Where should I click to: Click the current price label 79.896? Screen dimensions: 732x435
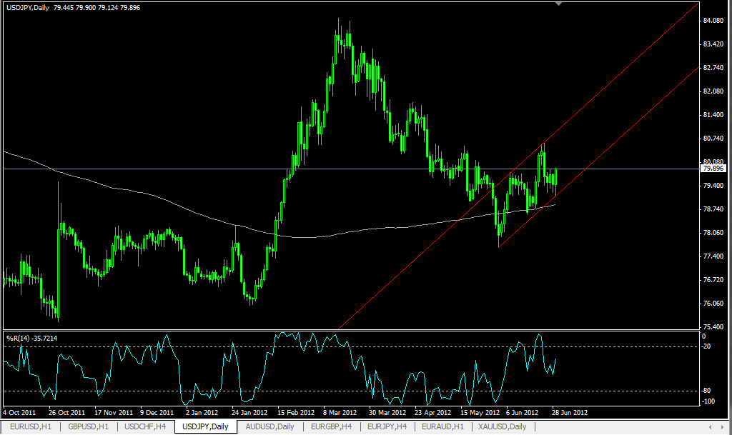click(713, 169)
